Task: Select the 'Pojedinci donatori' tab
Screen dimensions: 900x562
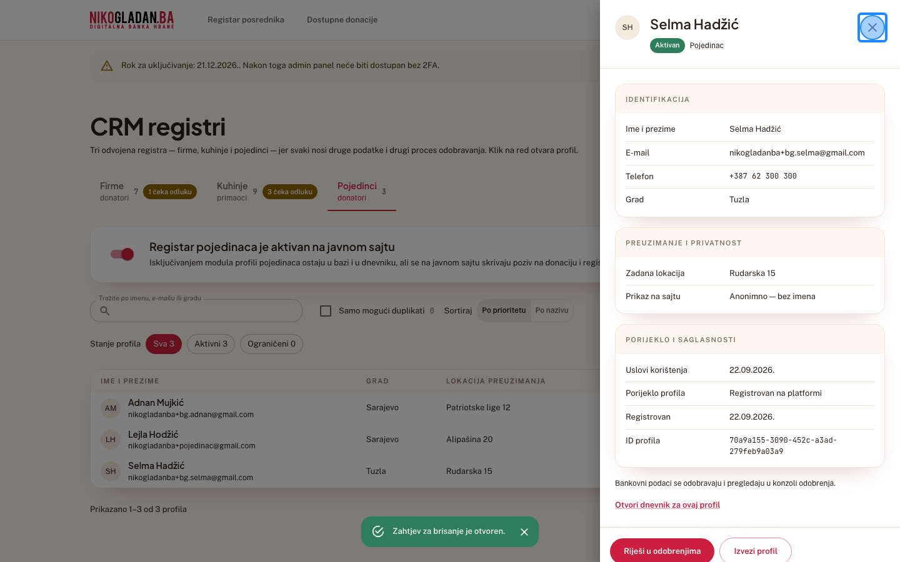Action: tap(362, 192)
